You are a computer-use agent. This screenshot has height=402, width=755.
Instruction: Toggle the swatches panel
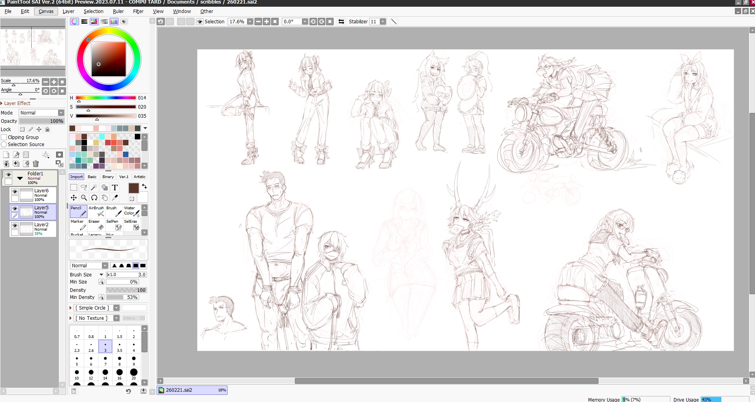pyautogui.click(x=114, y=22)
